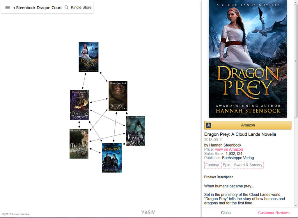The image size is (298, 218).
Task: Click the search magnifier icon
Action: 67,7
